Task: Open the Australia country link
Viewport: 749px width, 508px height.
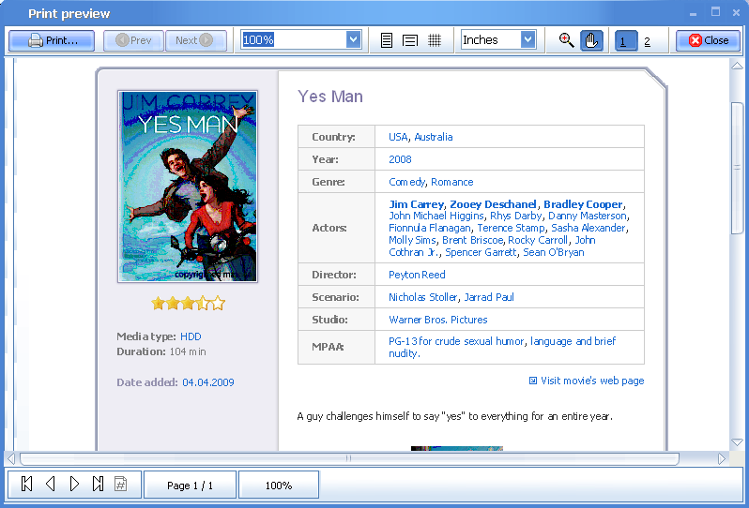Action: click(434, 137)
